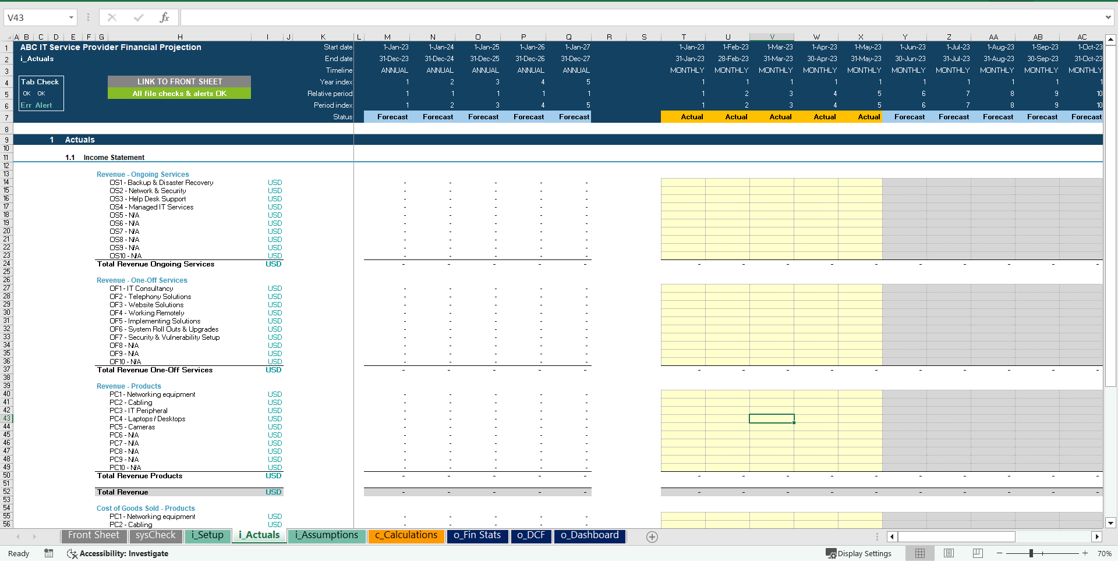Image resolution: width=1118 pixels, height=562 pixels.
Task: Switch to Page Layout view icon
Action: [949, 553]
